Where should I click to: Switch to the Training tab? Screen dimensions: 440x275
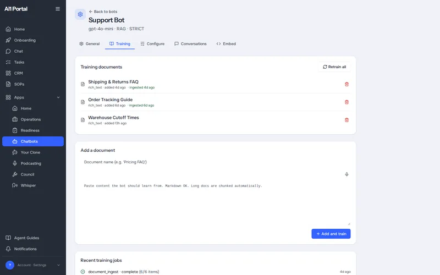(x=120, y=44)
